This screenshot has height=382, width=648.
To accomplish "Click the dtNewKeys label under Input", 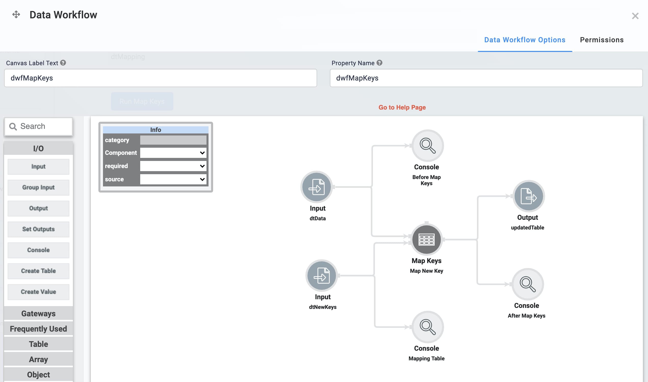I will point(322,307).
